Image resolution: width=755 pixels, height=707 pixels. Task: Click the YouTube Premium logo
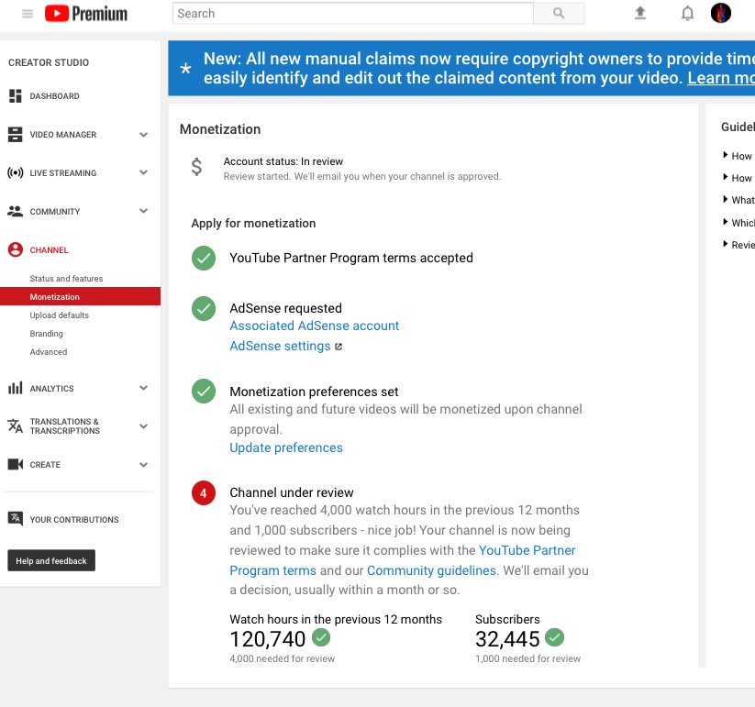(x=85, y=14)
